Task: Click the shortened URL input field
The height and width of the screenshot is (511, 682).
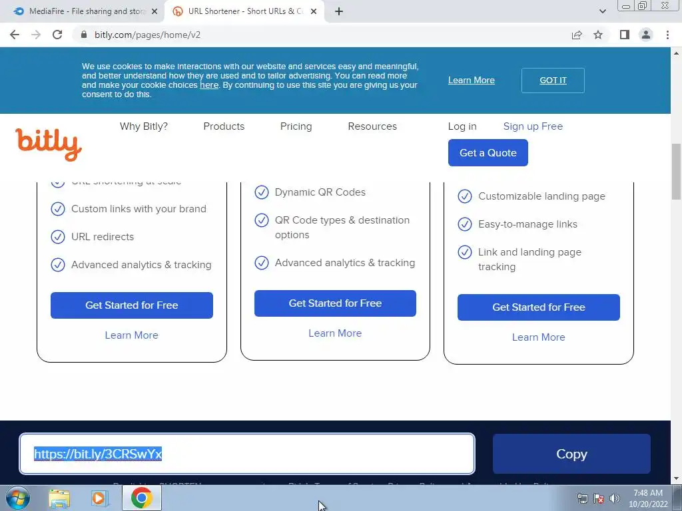Action: [247, 454]
